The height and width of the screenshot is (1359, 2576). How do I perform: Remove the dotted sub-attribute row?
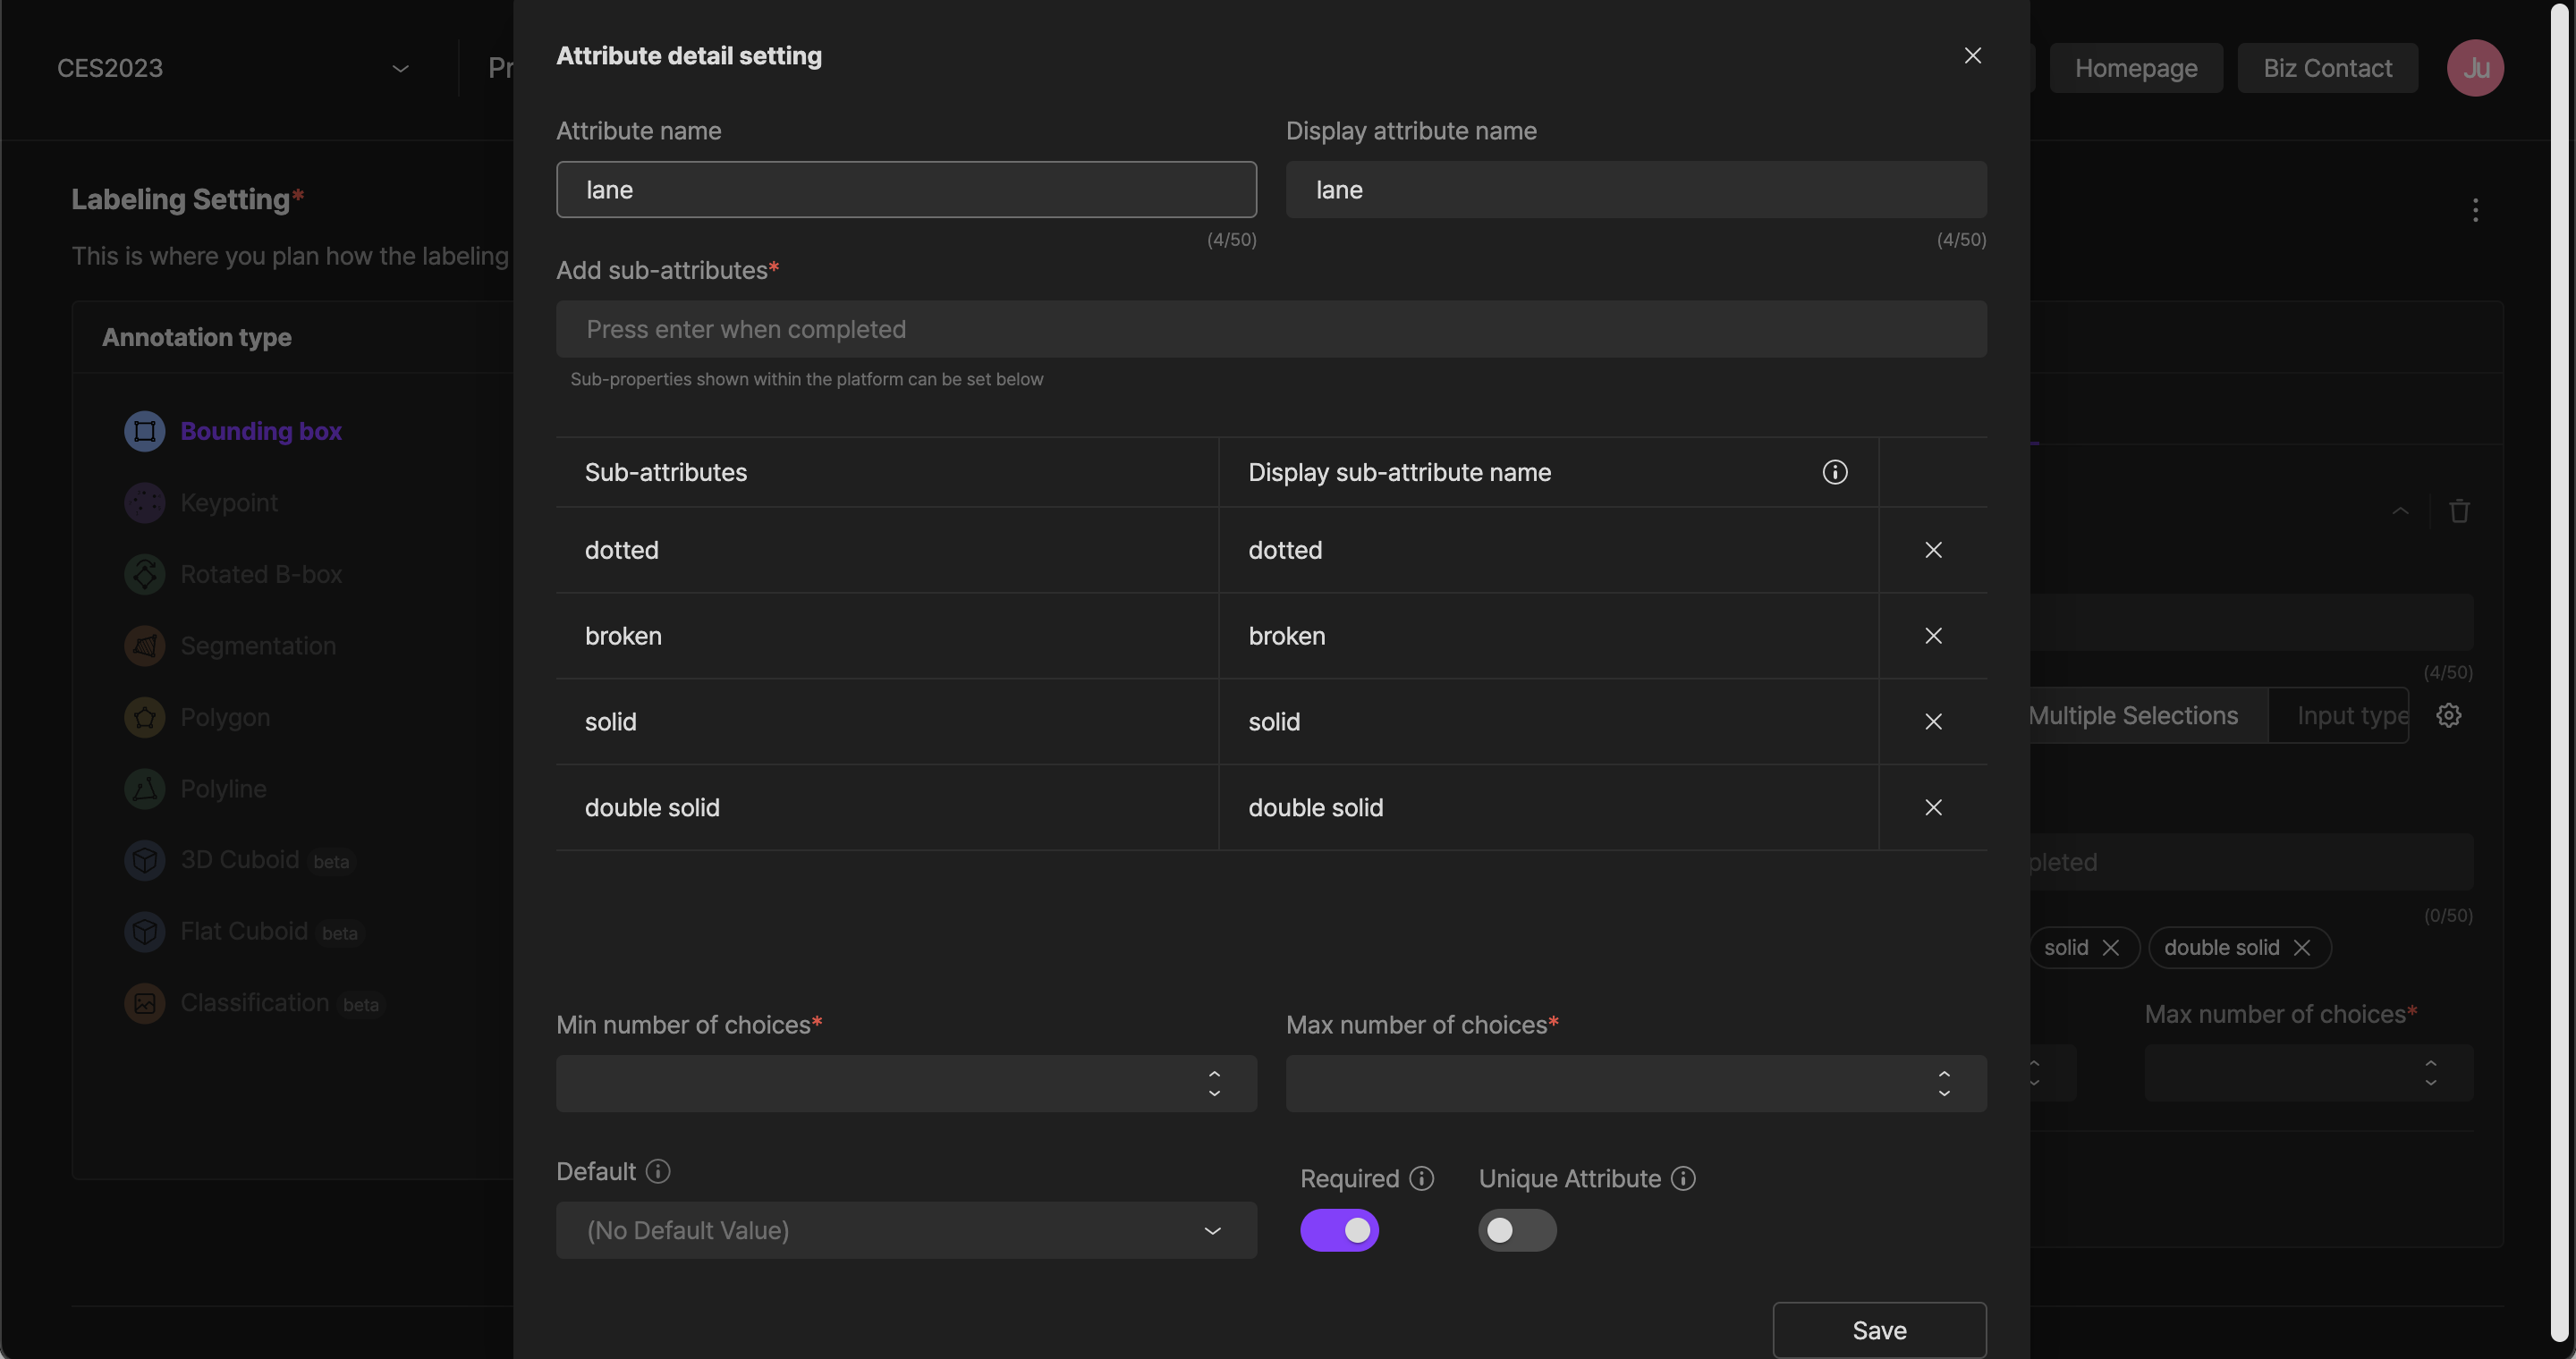click(x=1933, y=551)
